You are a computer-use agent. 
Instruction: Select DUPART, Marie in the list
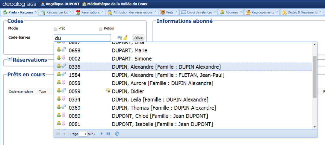click(183, 51)
